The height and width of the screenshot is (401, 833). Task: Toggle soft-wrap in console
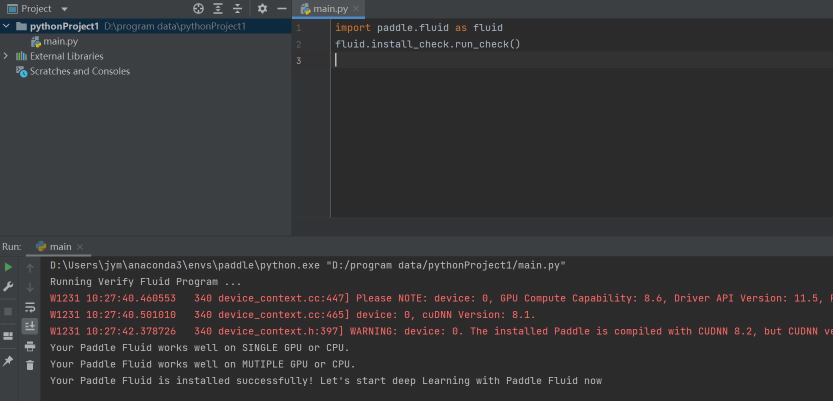(30, 307)
